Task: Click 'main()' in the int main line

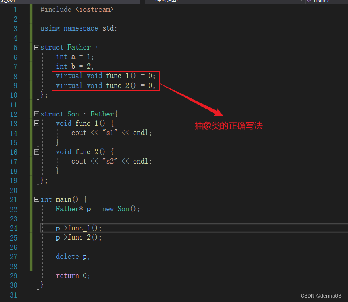Action: pyautogui.click(x=67, y=199)
